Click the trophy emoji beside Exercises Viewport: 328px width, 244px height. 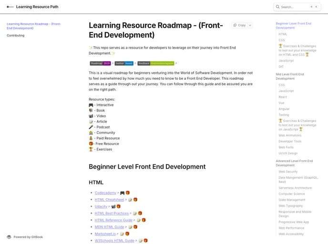91,149
